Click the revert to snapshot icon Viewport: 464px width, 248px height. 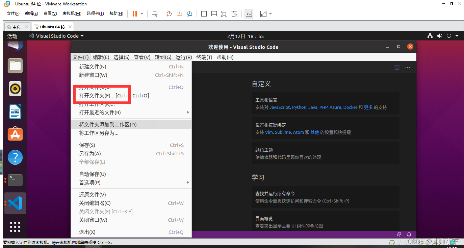(179, 14)
